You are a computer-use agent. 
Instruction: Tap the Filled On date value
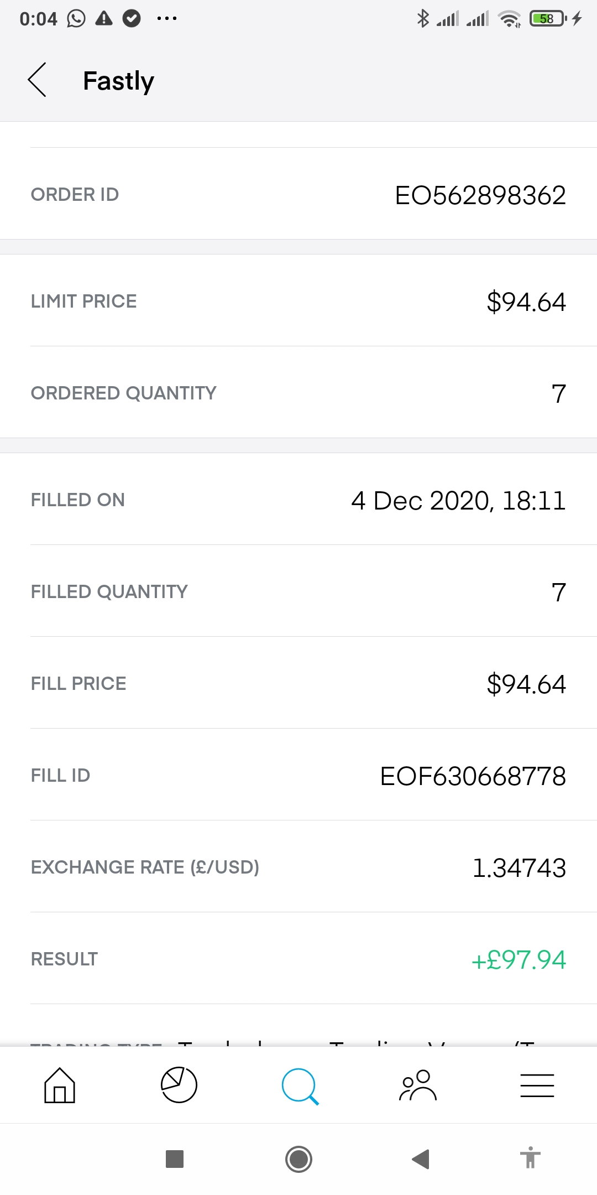point(458,501)
